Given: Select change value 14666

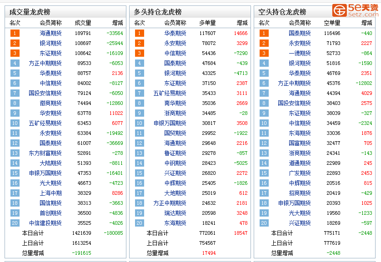Looking at the screenshot, I should (x=241, y=33).
